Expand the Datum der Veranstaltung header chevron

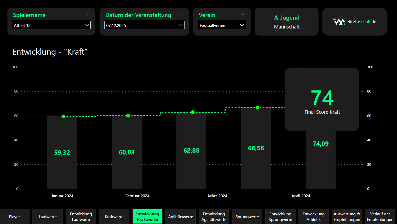coord(181,14)
